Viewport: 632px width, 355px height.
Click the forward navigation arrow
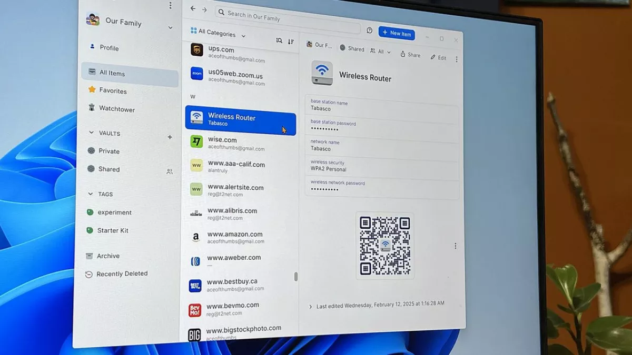(x=204, y=10)
